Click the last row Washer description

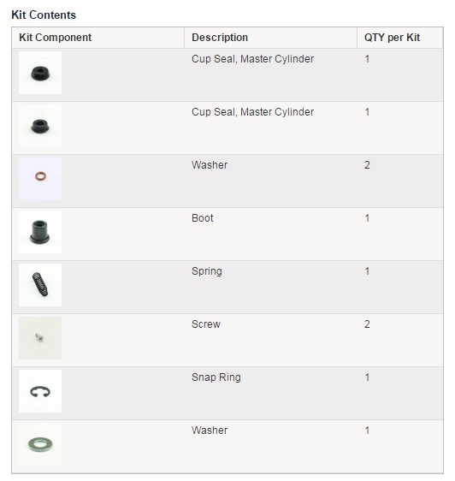coord(210,431)
